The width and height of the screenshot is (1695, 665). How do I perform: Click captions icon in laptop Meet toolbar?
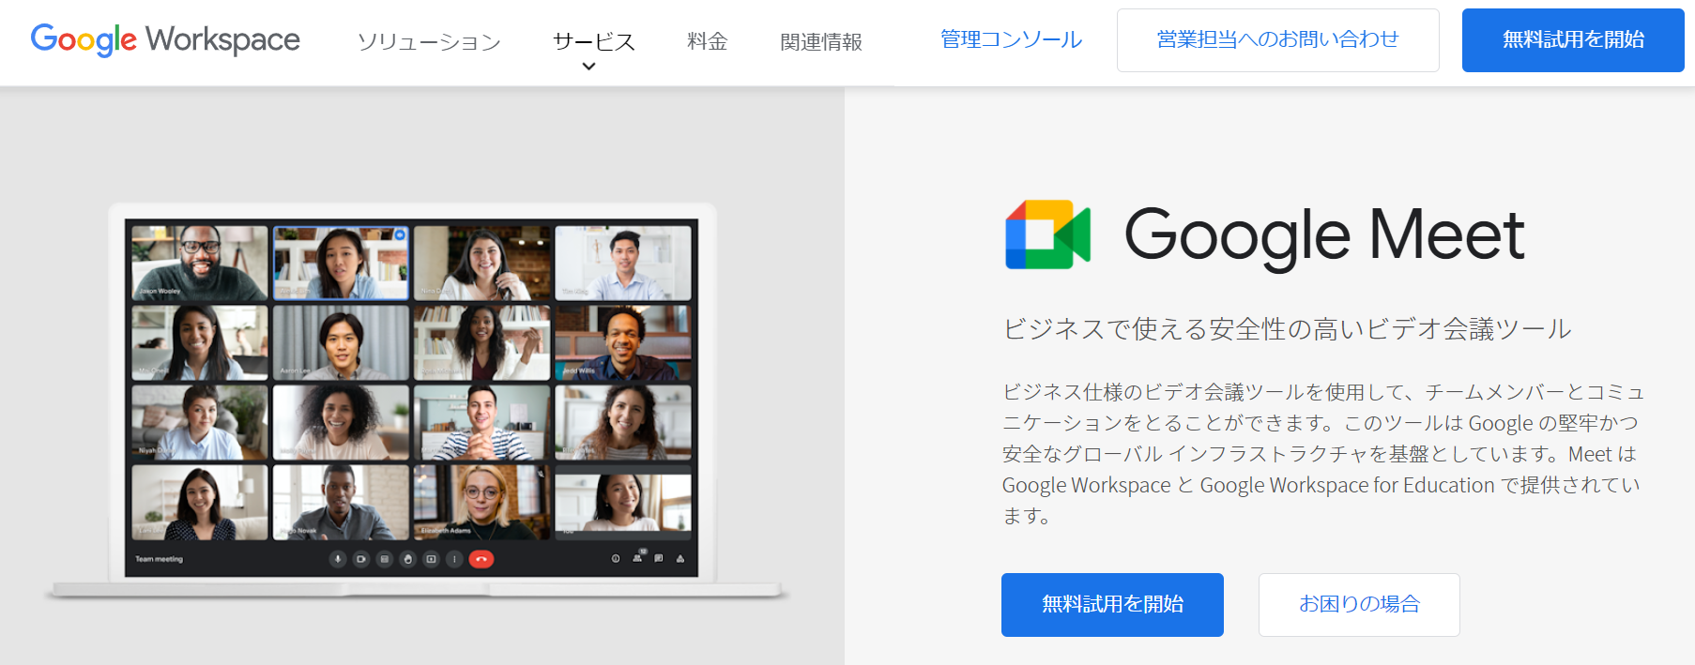[x=385, y=559]
